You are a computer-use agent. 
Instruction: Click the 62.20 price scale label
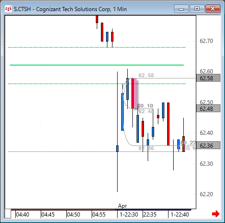[206, 194]
